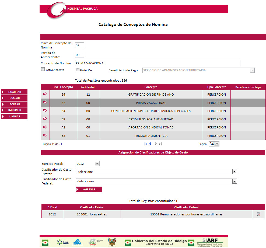Select row arrow for GRATIFICACION DE FIN DE AÑO
Image resolution: width=266 pixels, height=248 pixels.
point(45,94)
